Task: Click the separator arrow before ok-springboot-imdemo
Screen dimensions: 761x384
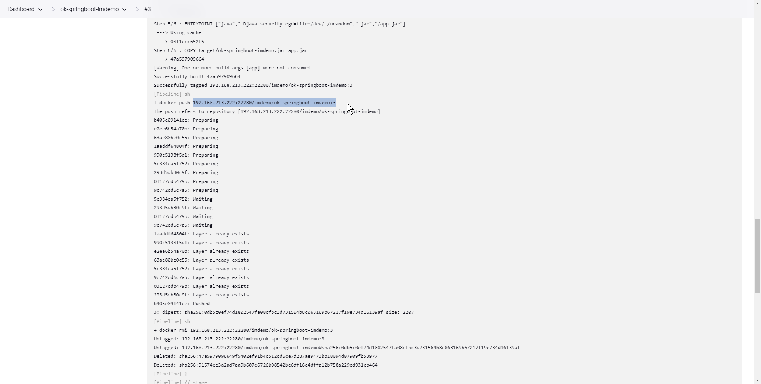Action: [53, 9]
